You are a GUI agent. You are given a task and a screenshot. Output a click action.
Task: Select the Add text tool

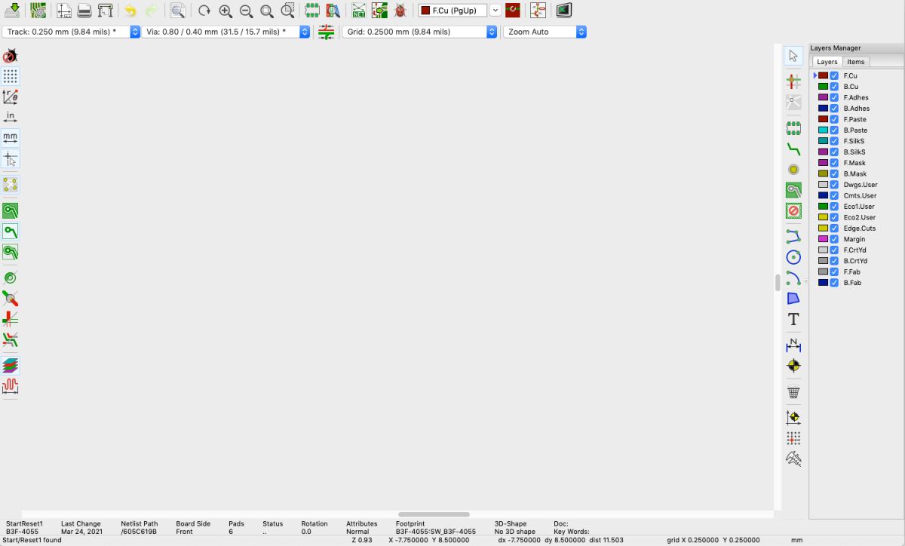[793, 319]
